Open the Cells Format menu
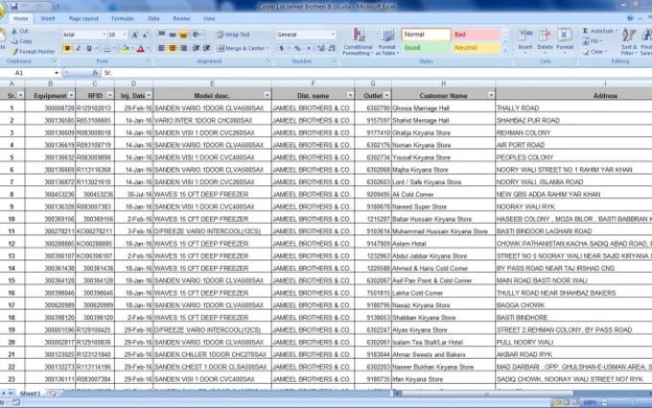 pos(565,40)
